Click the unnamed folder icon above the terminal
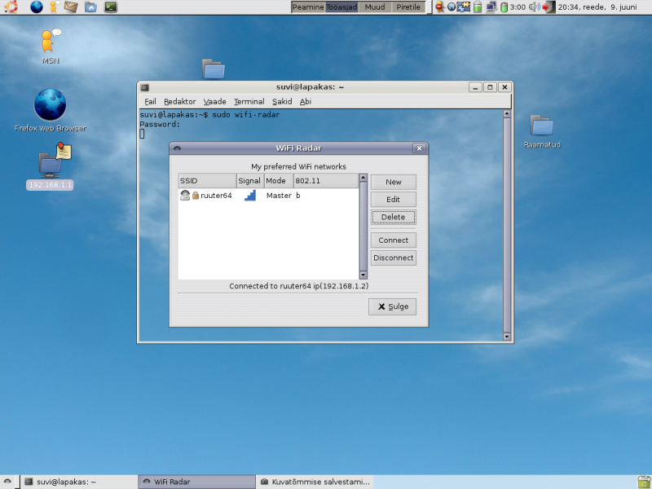 (x=214, y=69)
